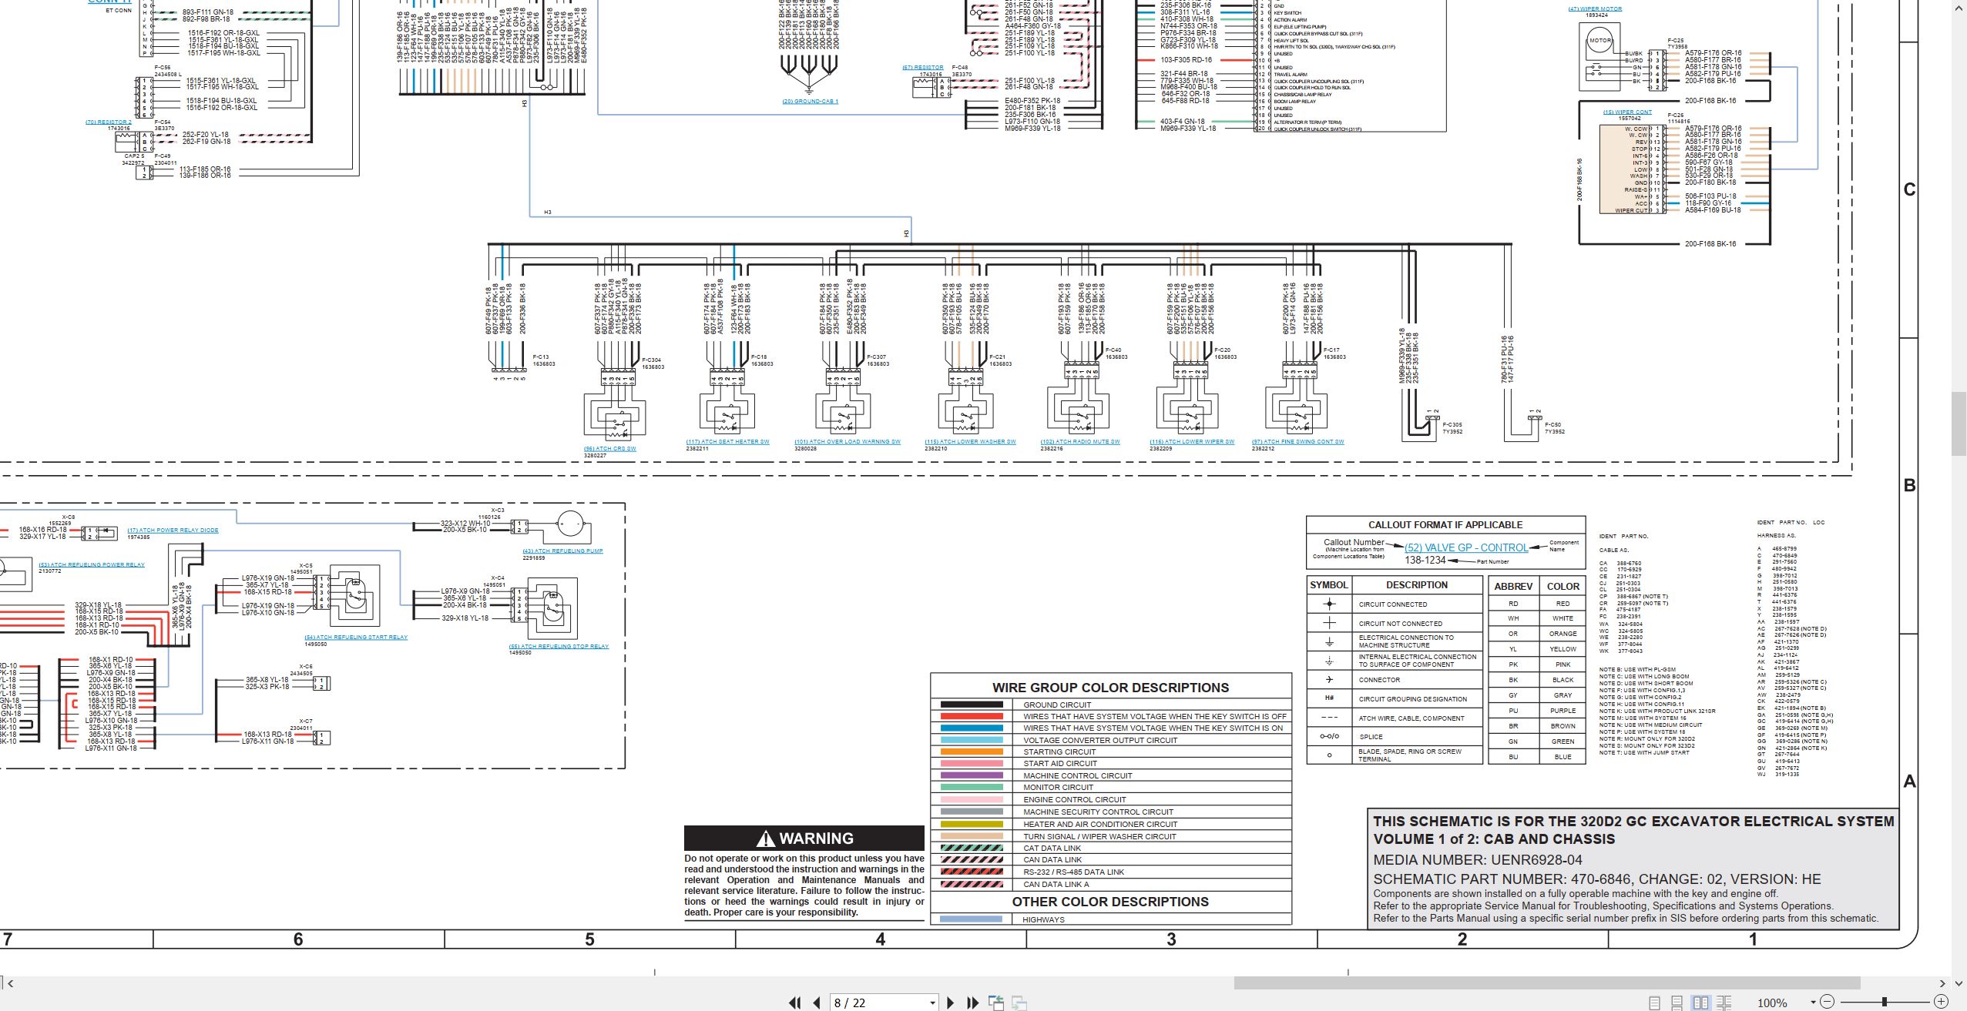Viewport: 1967px width, 1011px height.
Task: Open the (97) ATCH FINE SWING CONT SW link
Action: [x=1297, y=442]
